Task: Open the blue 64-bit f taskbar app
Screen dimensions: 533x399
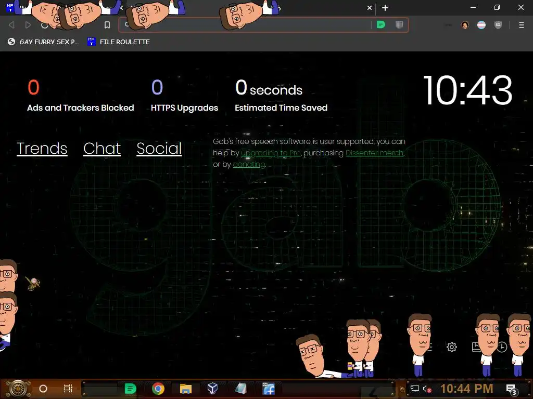Action: click(269, 389)
